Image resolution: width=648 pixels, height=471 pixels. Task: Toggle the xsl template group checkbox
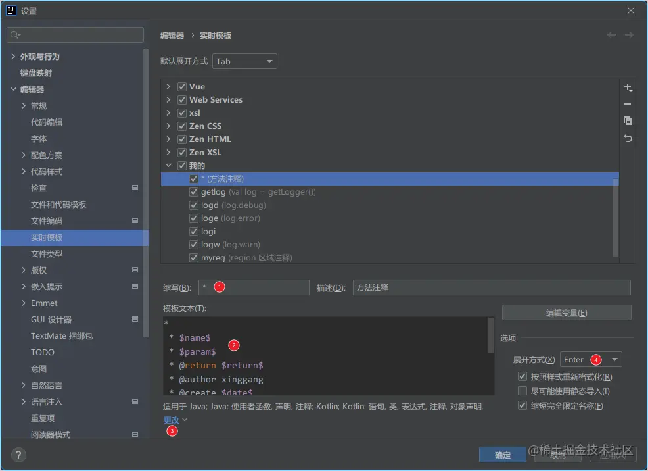pos(182,113)
